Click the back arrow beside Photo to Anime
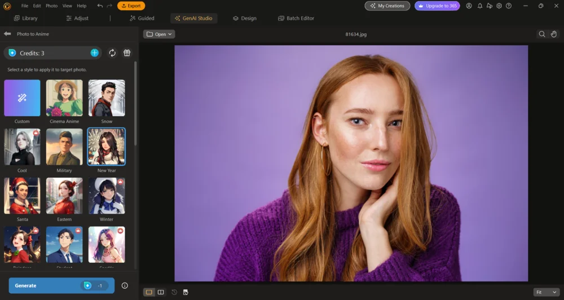 7,34
